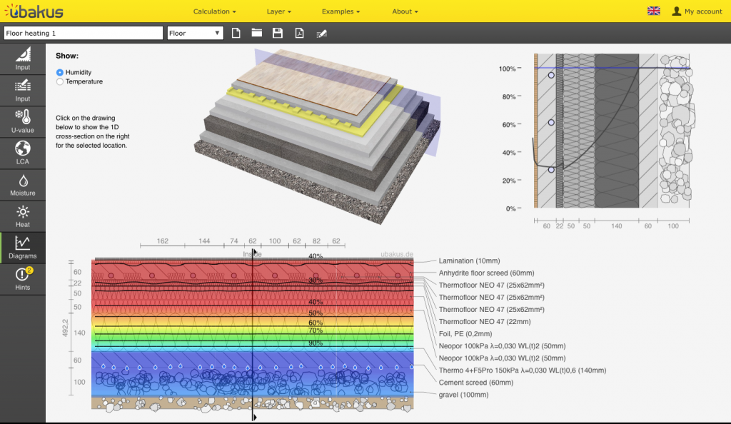Viewport: 731px width, 424px height.
Task: Select the Temperature radio button
Action: pyautogui.click(x=60, y=81)
